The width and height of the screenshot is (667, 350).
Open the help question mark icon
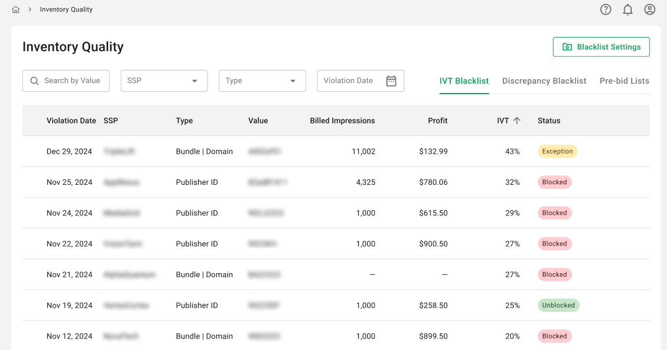click(x=606, y=10)
